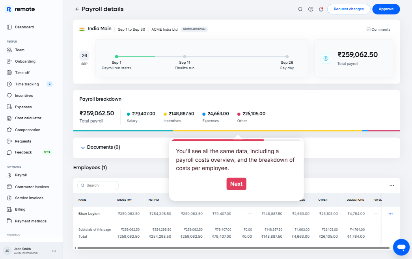Click the Remote logo in sidebar
This screenshot has width=412, height=259.
tap(21, 9)
